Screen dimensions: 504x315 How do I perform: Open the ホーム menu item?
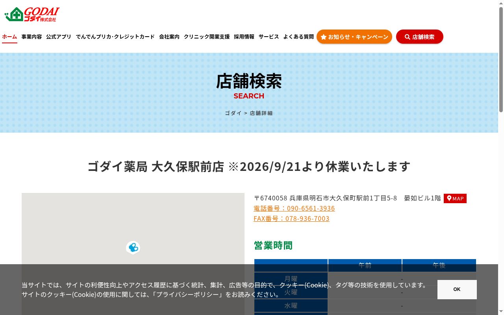[9, 37]
